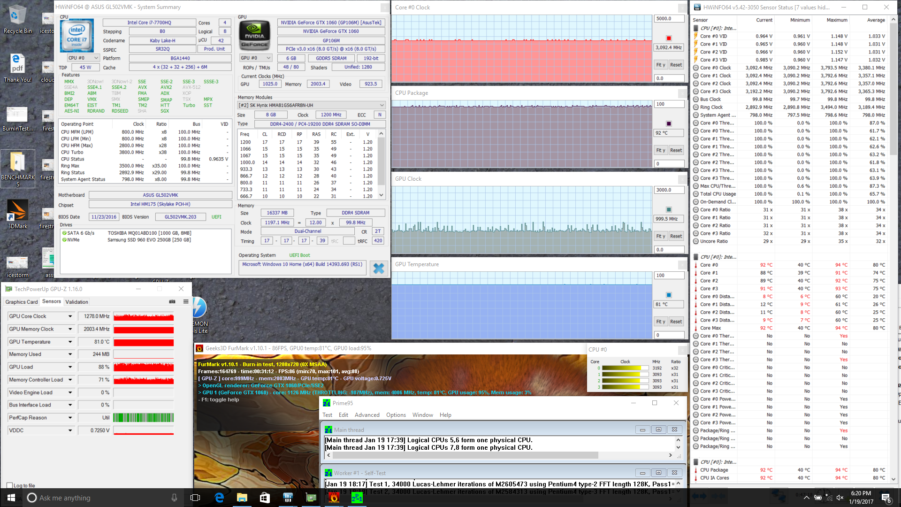Switch to HWiNFO64 in the taskbar
Image resolution: width=901 pixels, height=507 pixels.
coord(288,498)
